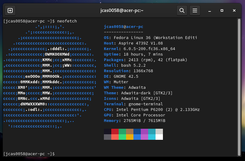This screenshot has width=245, height=161.
Task: Open the terminal search tool
Action: [182, 10]
